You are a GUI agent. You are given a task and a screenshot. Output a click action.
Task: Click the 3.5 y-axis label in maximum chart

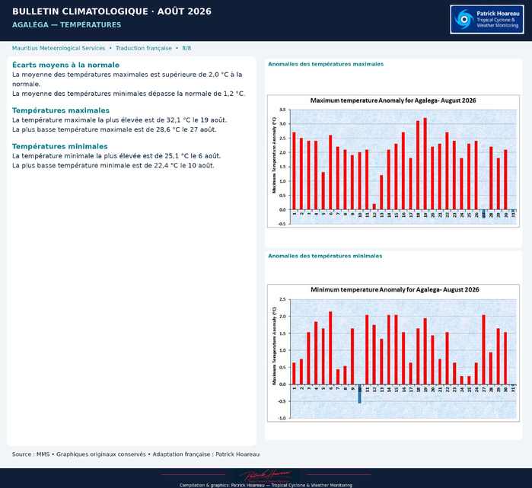coord(282,110)
